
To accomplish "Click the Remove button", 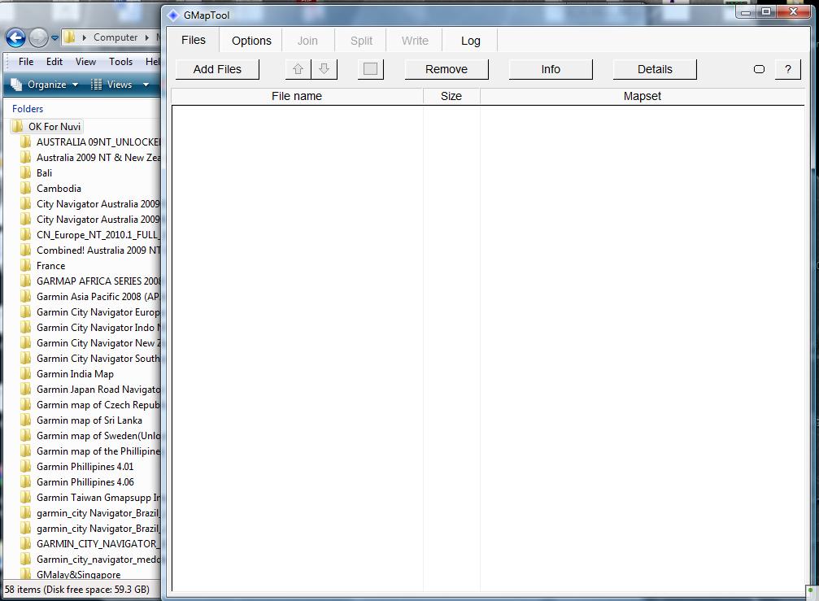I will click(446, 69).
